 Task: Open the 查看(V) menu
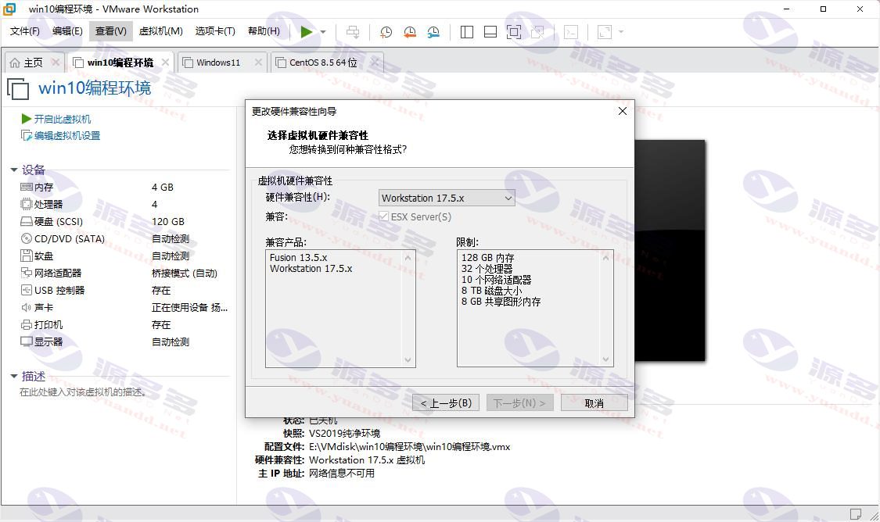click(x=111, y=31)
